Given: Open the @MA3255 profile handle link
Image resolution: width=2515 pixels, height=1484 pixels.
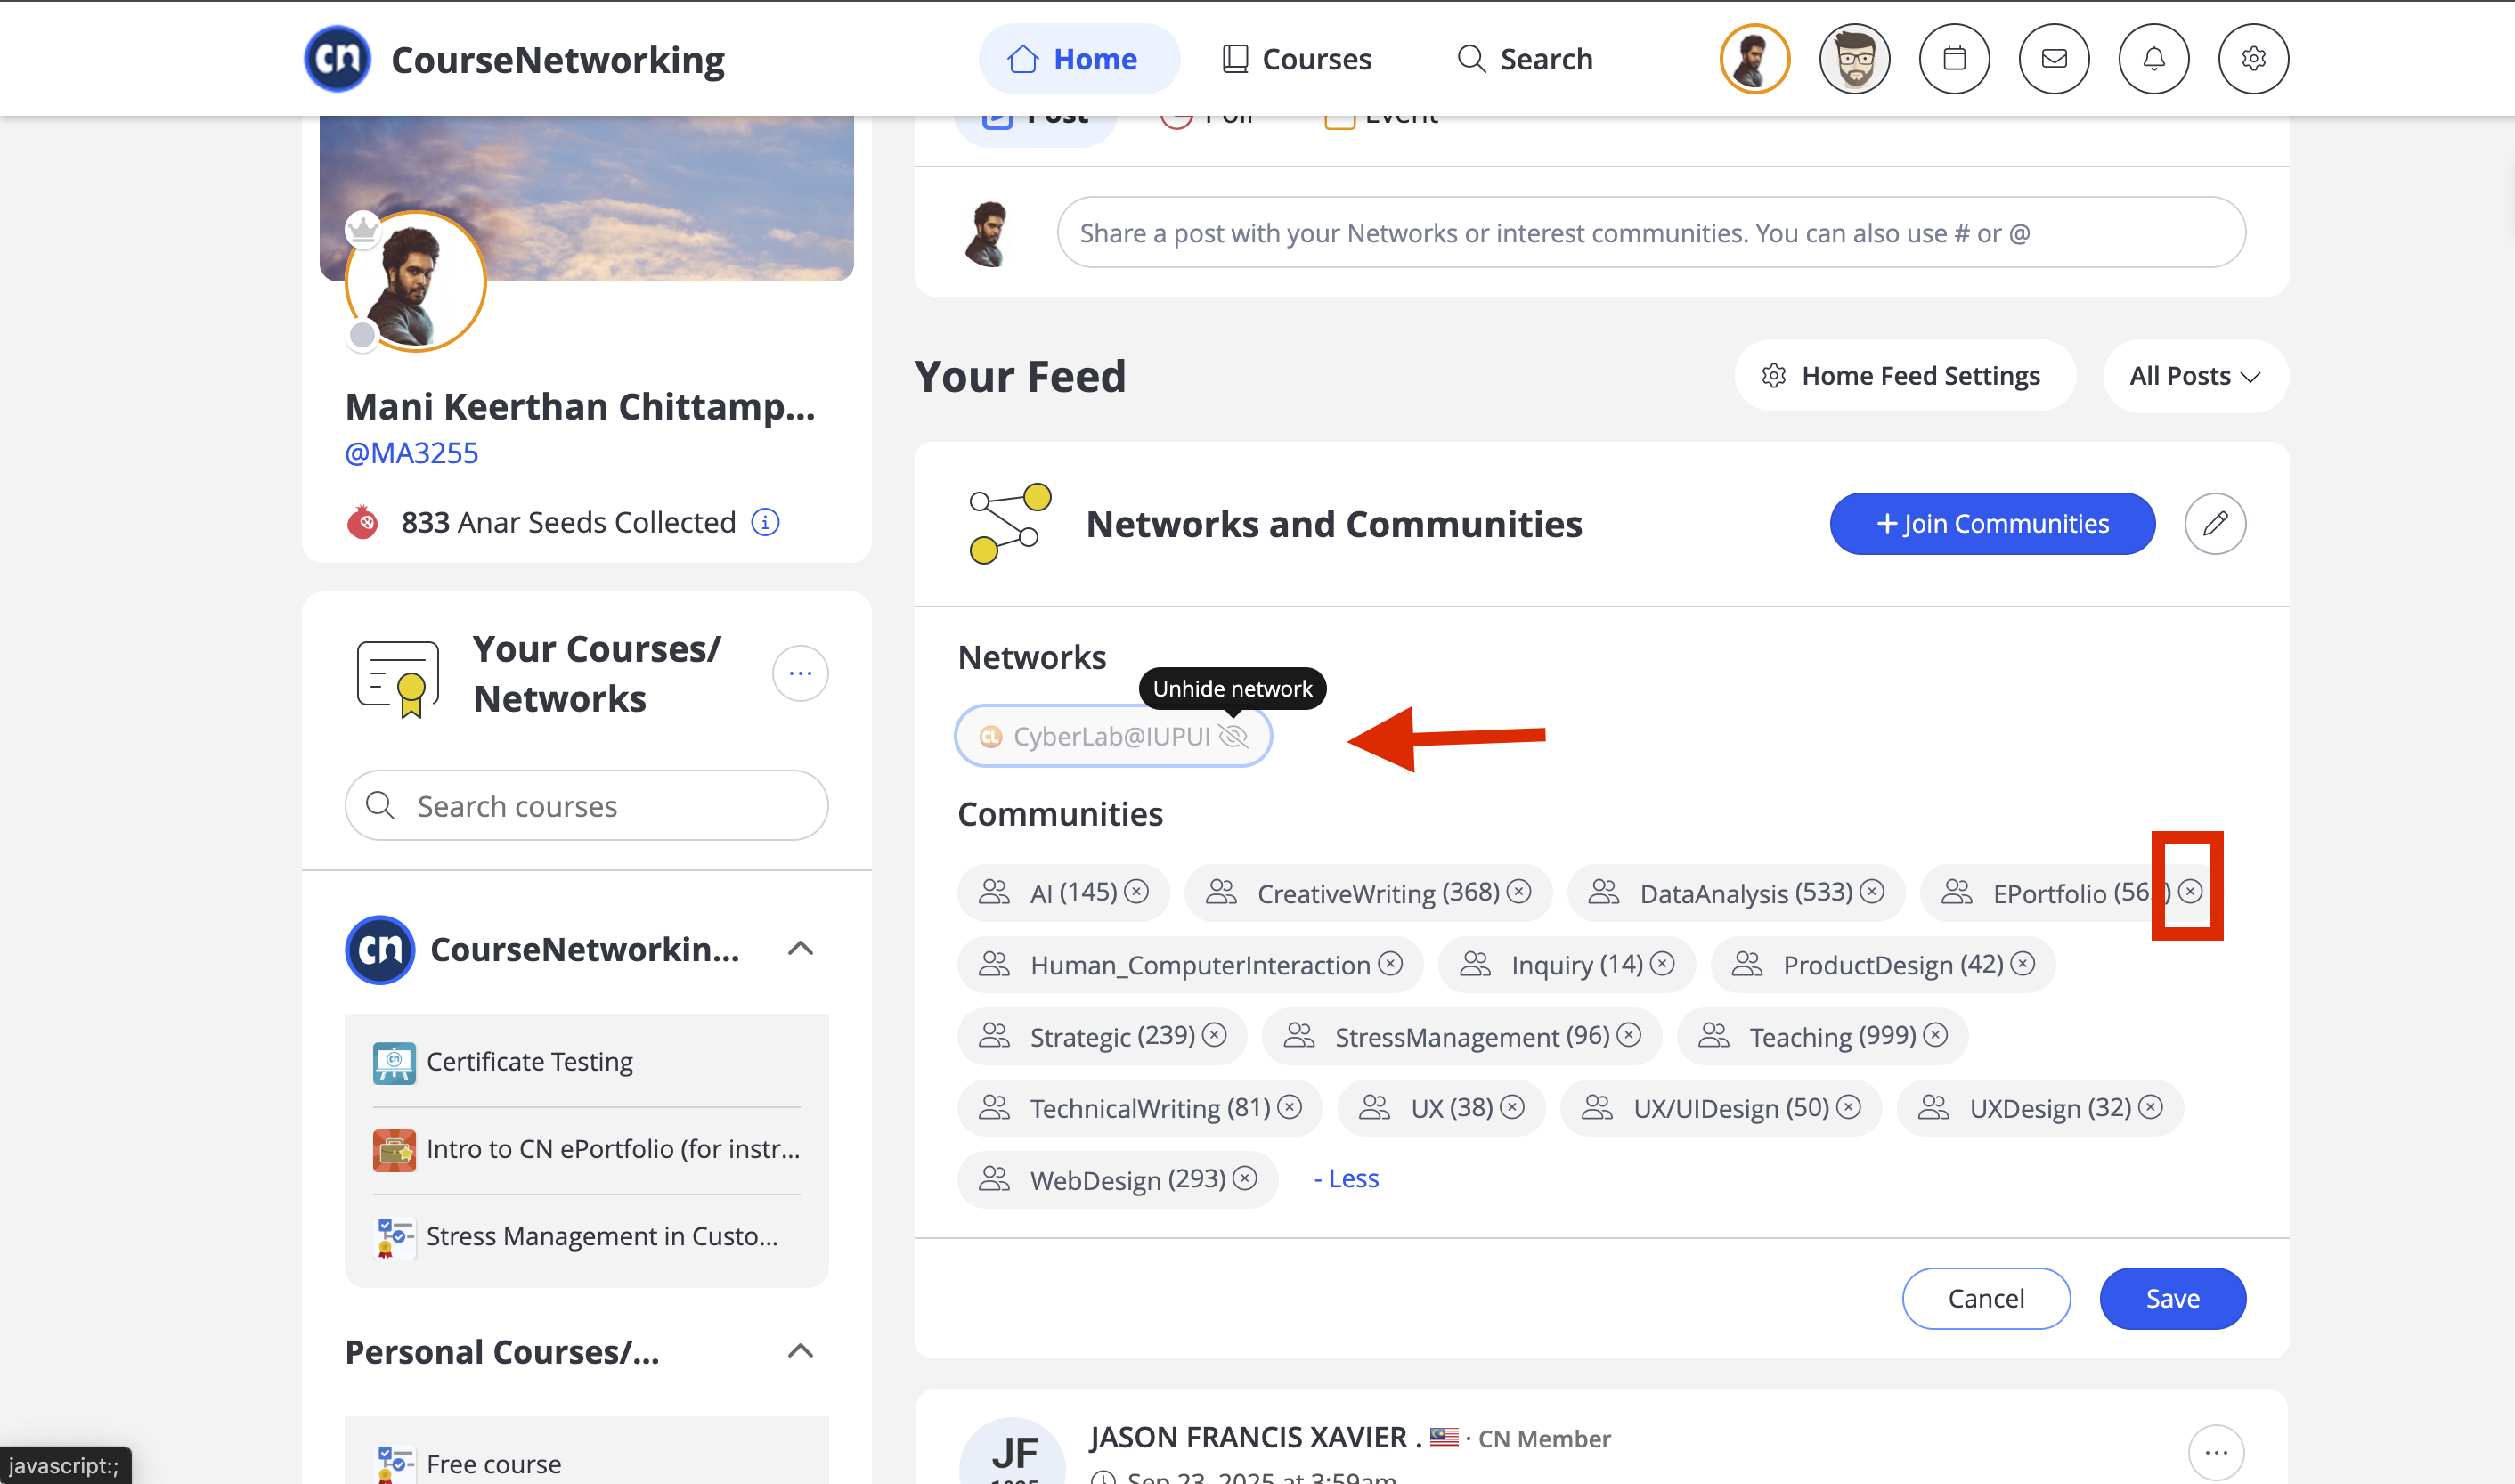Looking at the screenshot, I should (x=411, y=453).
